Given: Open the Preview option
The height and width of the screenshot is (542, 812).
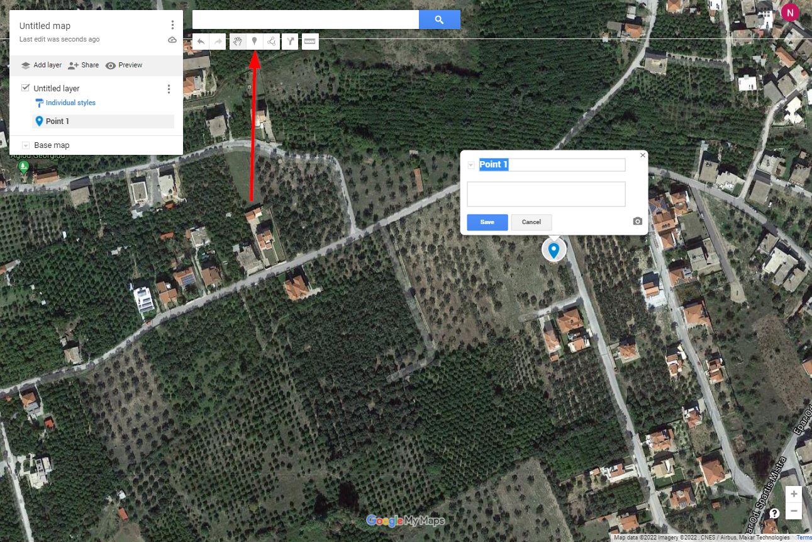Looking at the screenshot, I should point(124,65).
